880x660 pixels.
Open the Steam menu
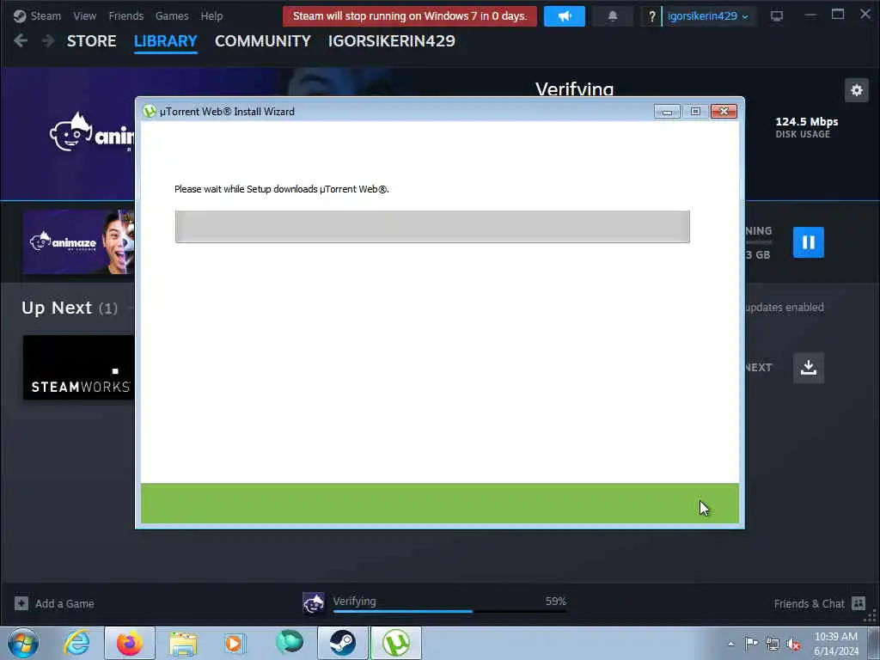45,15
